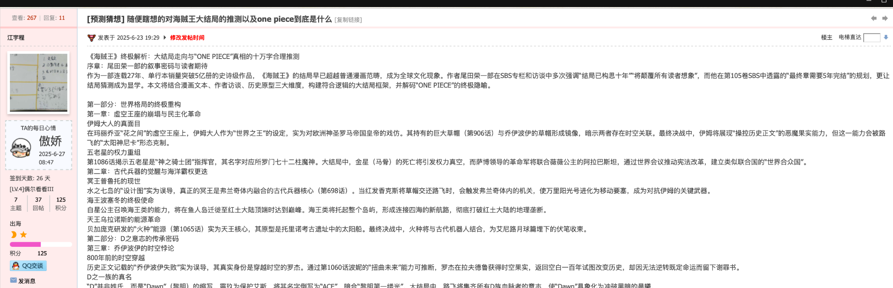Viewport: 893px width, 288px height.
Task: Click the heading 序章：尾田荣一郎的叙事密码与读者期待
Action: point(147,66)
